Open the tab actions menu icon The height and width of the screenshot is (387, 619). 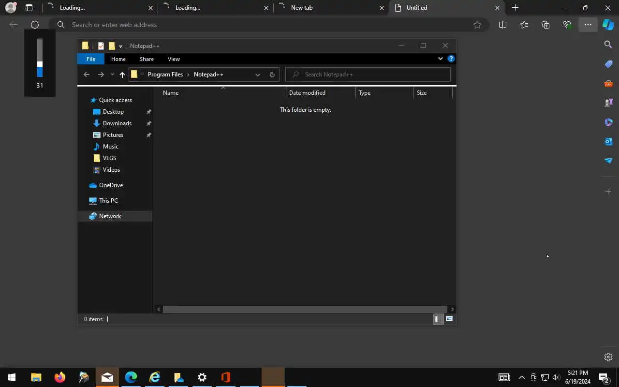29,8
